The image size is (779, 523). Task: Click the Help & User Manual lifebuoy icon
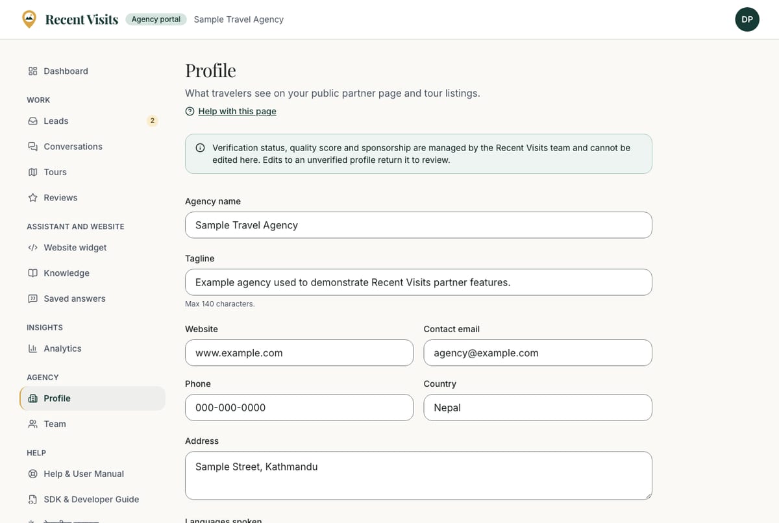(x=32, y=474)
